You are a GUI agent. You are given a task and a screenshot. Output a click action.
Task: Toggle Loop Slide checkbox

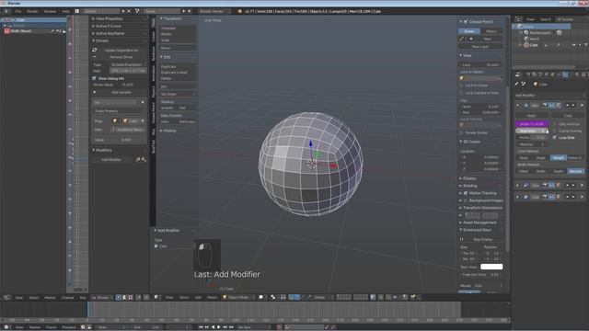555,138
